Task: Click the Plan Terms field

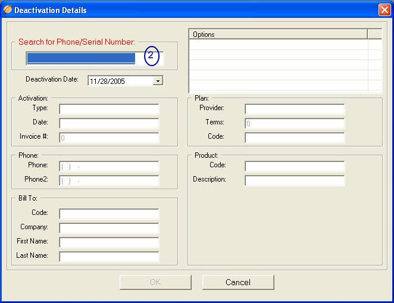Action: click(x=295, y=123)
